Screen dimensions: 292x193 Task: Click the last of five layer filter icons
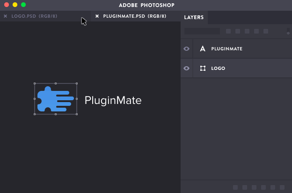pos(266,31)
